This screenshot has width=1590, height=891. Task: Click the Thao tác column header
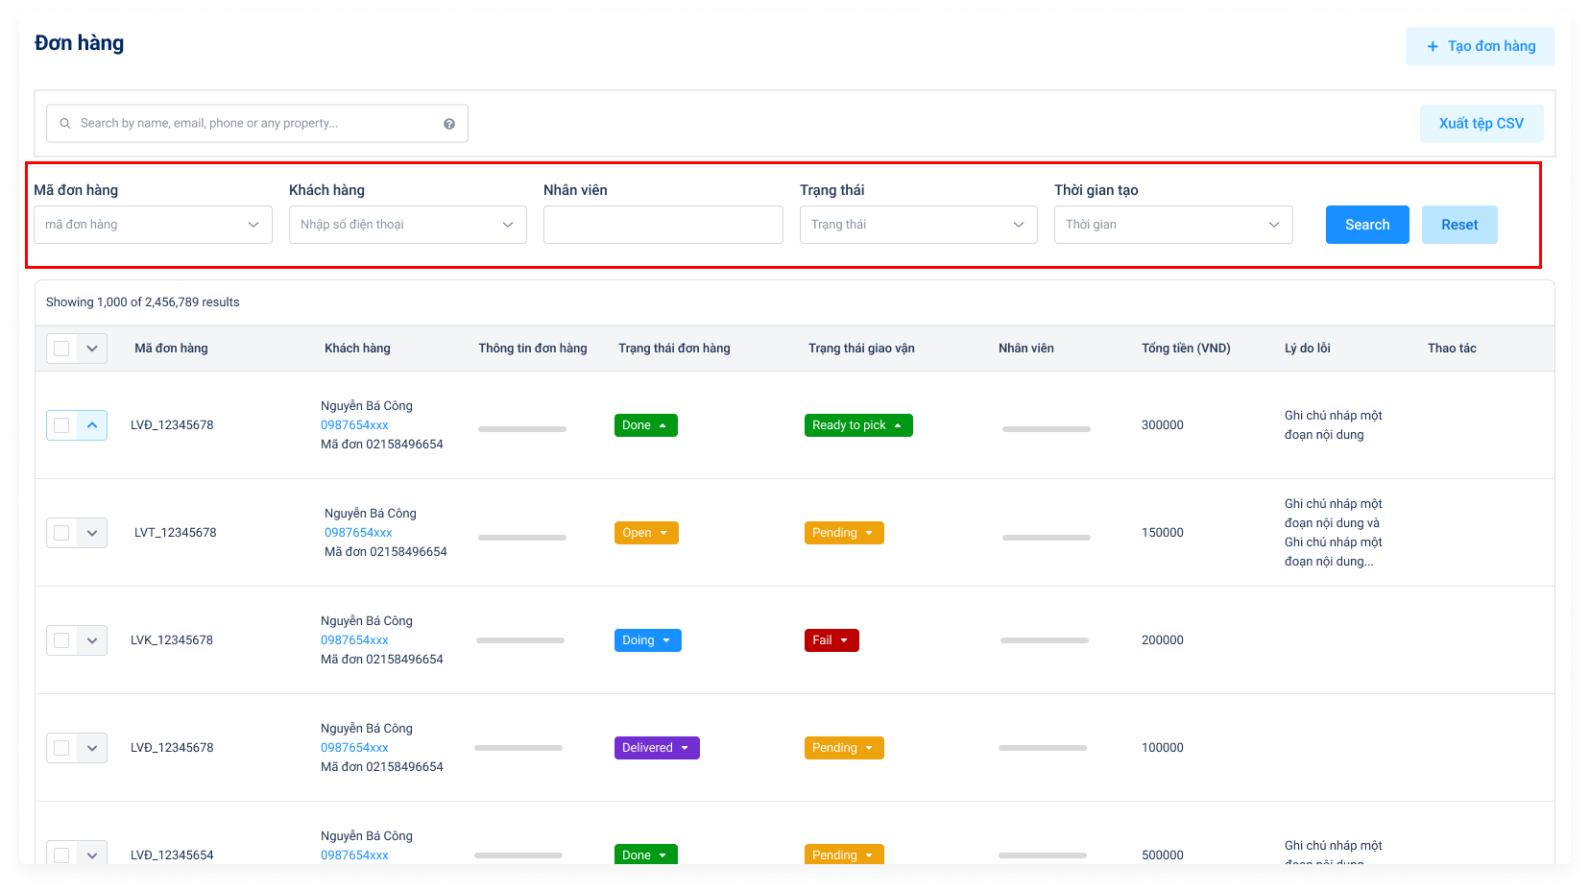pos(1452,349)
